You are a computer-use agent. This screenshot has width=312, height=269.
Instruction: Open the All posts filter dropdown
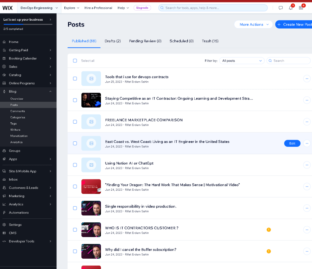242,61
